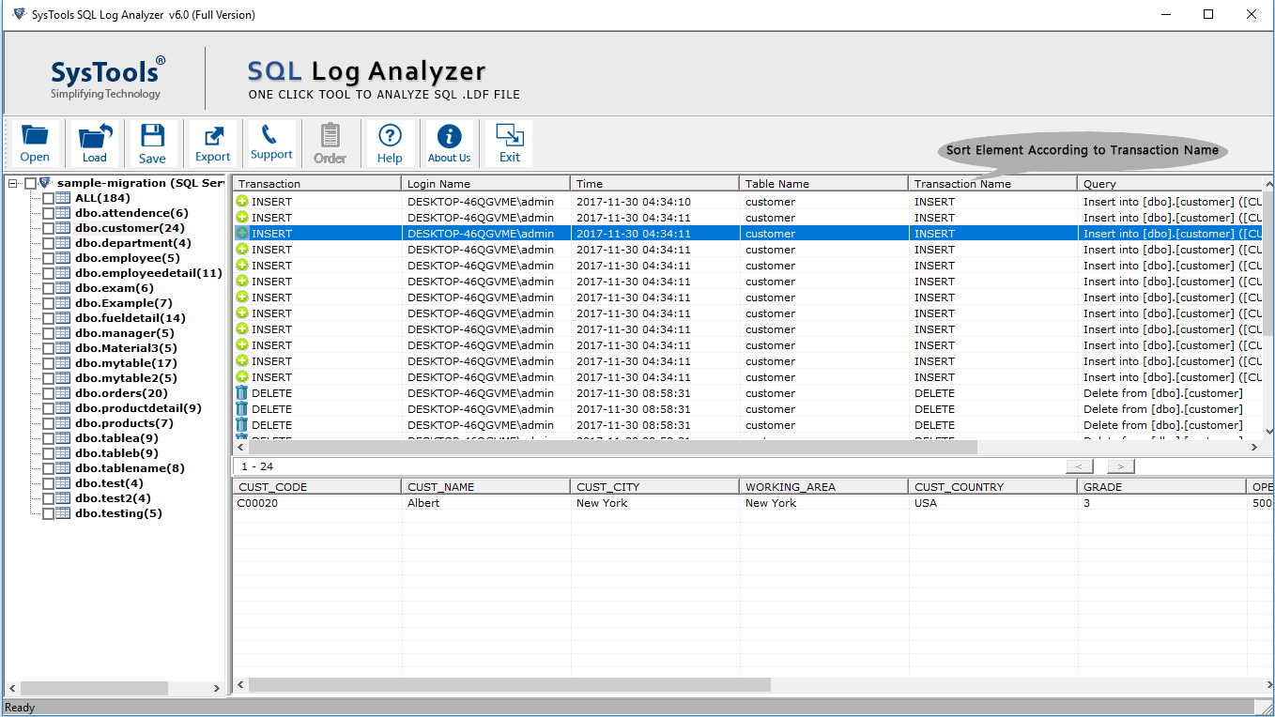Tick the ALL(184) checkbox
Image resolution: width=1275 pixels, height=717 pixels.
click(x=48, y=198)
